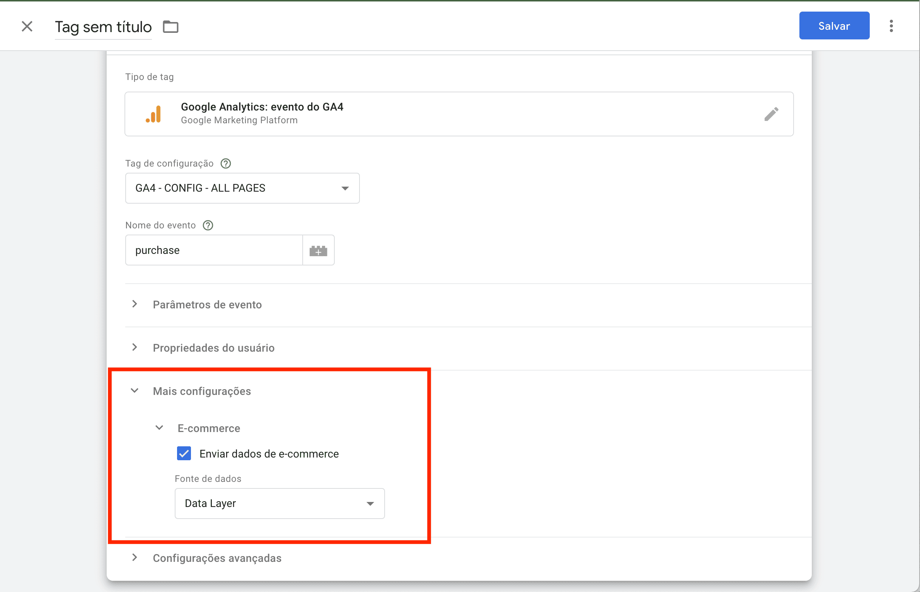Click the Google Analytics logo on the tag type card
920x592 pixels.
click(x=154, y=114)
